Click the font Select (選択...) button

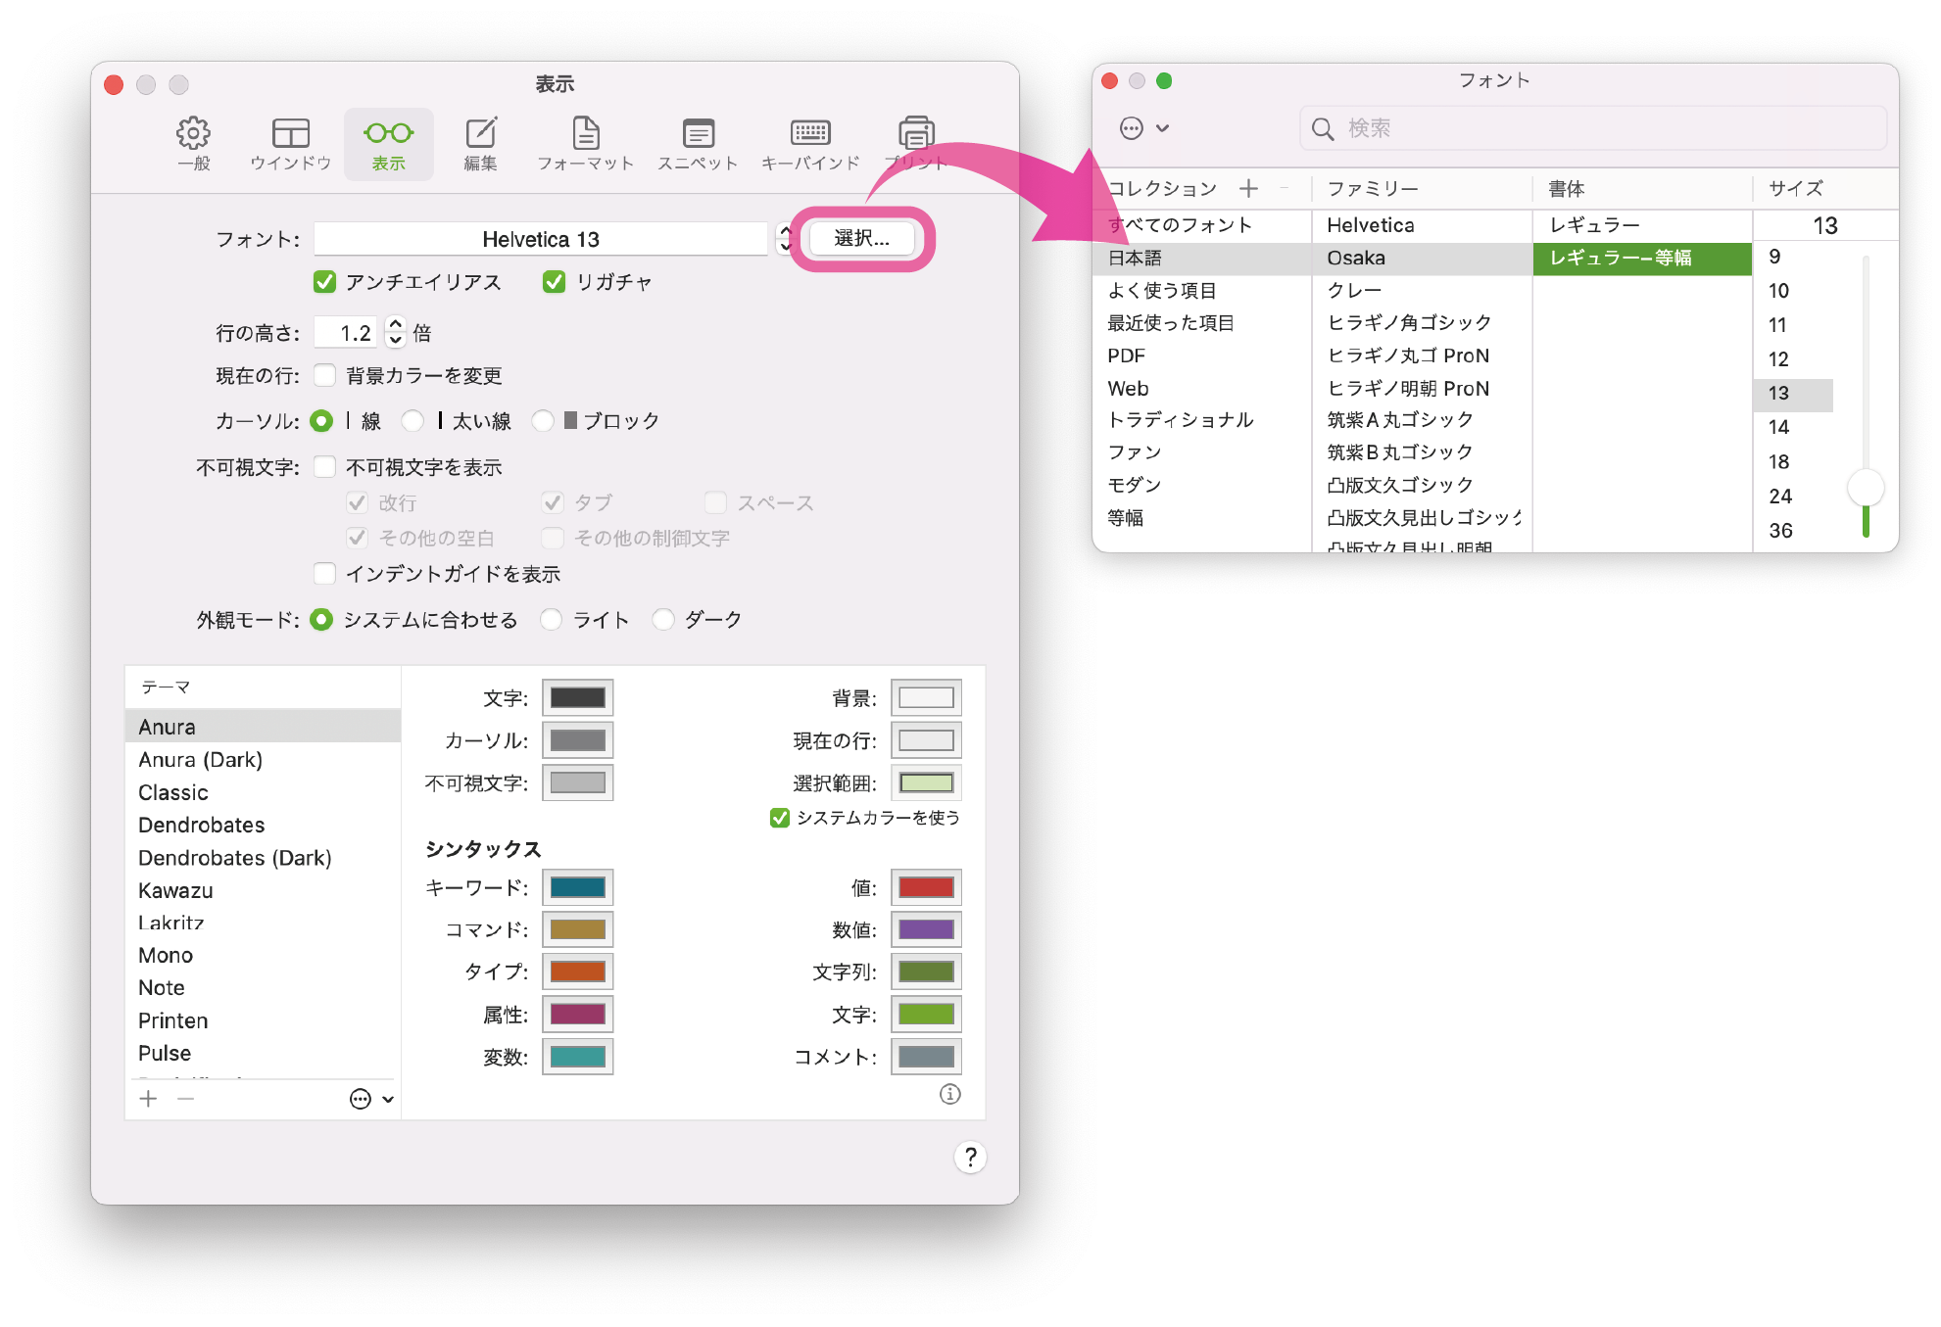point(861,239)
